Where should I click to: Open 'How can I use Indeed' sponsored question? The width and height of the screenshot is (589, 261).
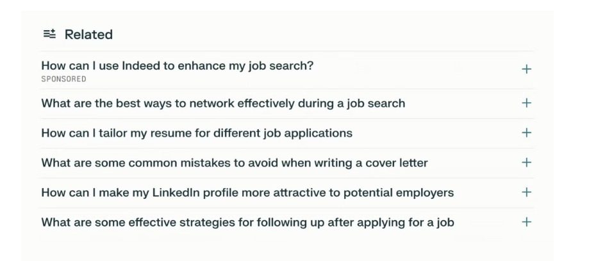[x=177, y=66]
